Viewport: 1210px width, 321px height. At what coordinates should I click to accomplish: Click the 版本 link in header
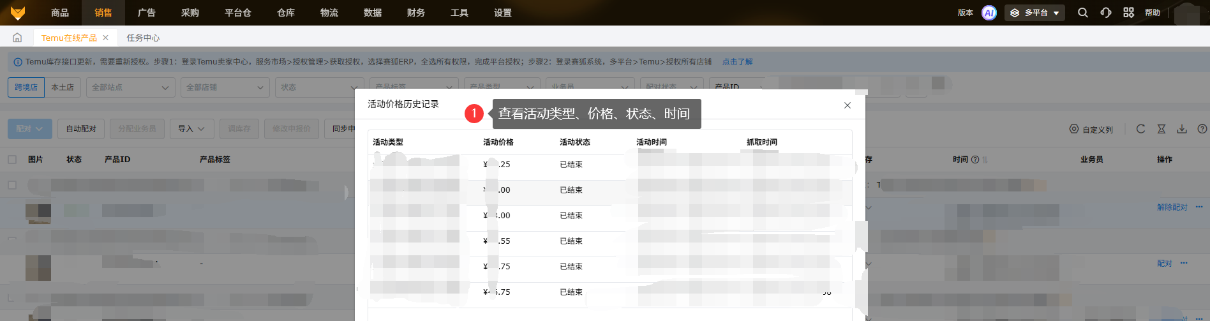966,13
